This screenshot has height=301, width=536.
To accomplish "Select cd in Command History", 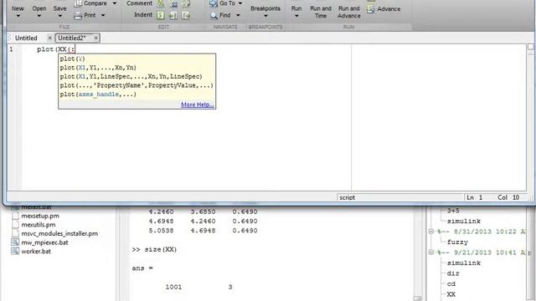I will point(451,284).
